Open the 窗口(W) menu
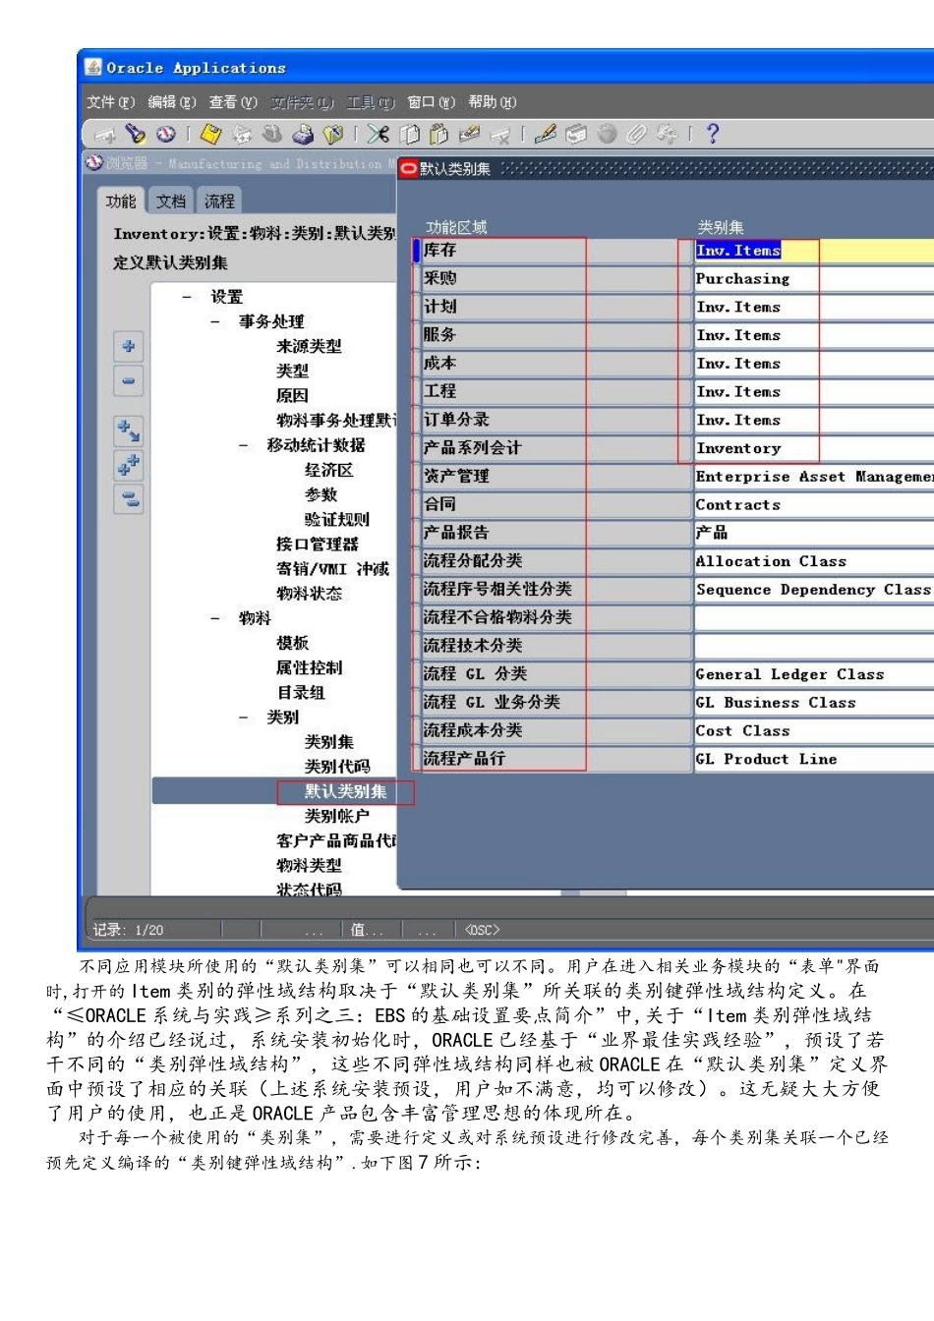This screenshot has width=934, height=1321. pyautogui.click(x=432, y=102)
